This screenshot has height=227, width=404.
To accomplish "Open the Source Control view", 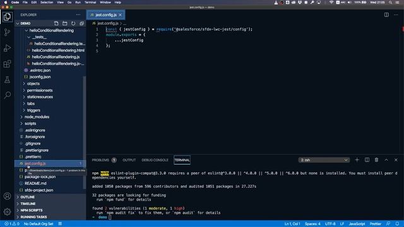I will click(7, 32).
